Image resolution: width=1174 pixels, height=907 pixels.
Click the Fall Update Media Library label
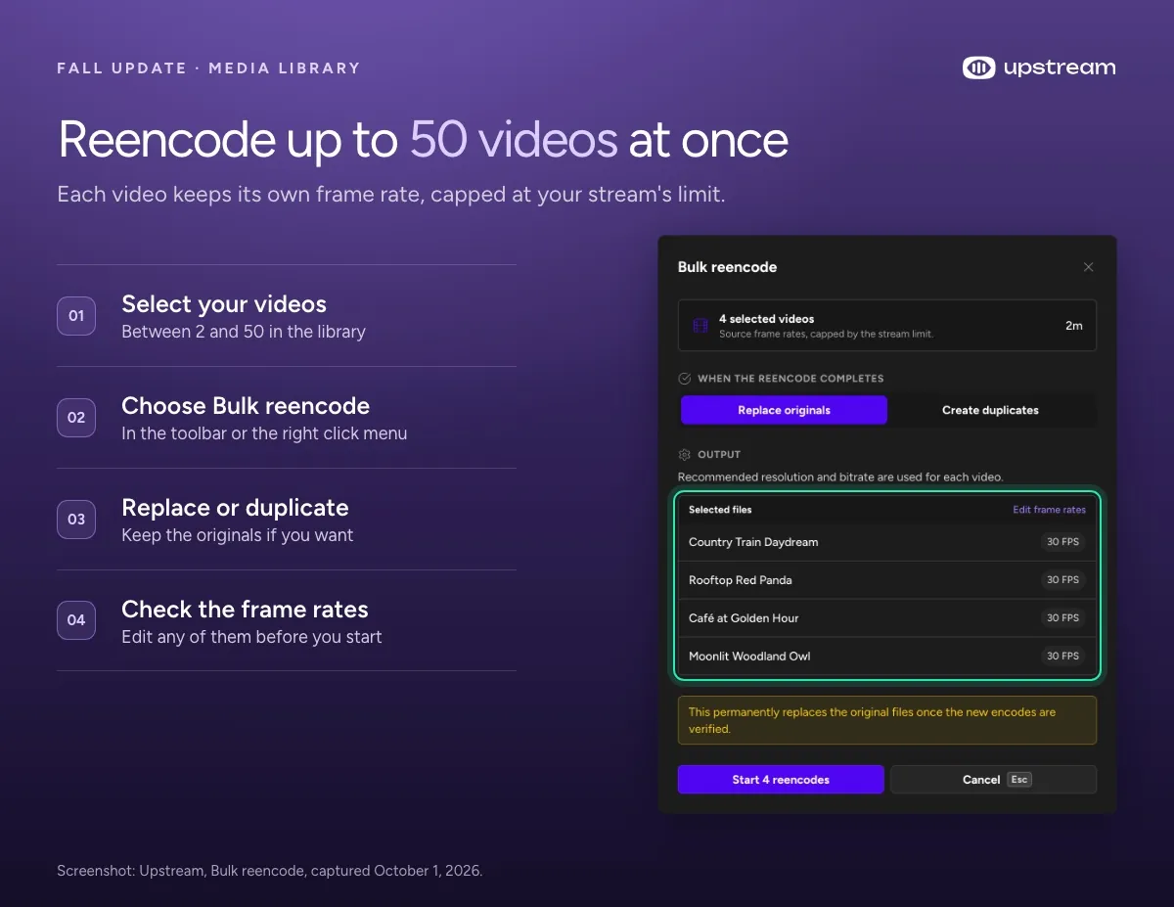pyautogui.click(x=208, y=68)
